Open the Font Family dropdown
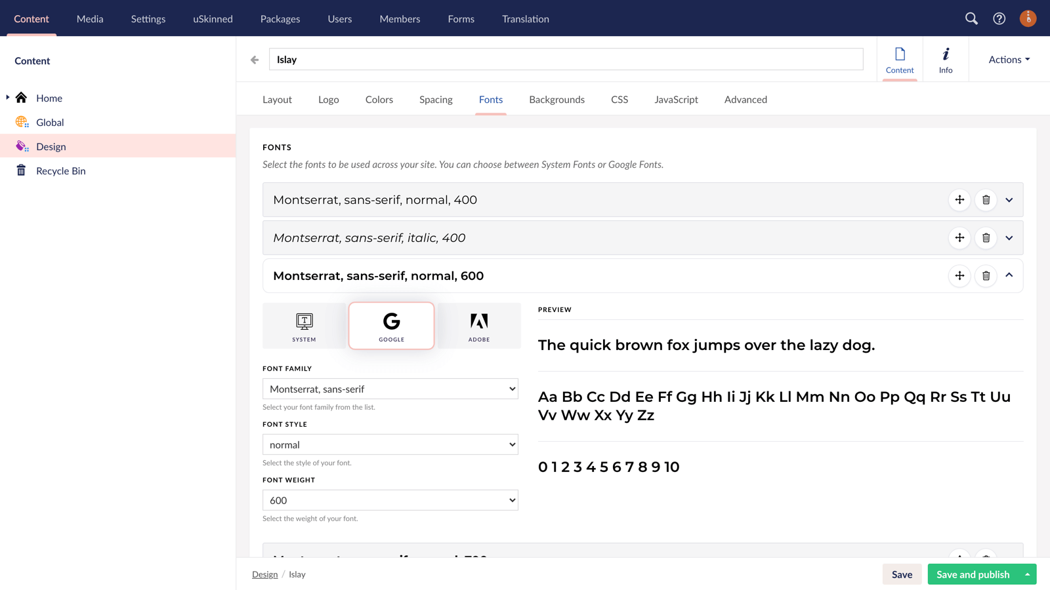This screenshot has height=590, width=1050. pyautogui.click(x=390, y=388)
